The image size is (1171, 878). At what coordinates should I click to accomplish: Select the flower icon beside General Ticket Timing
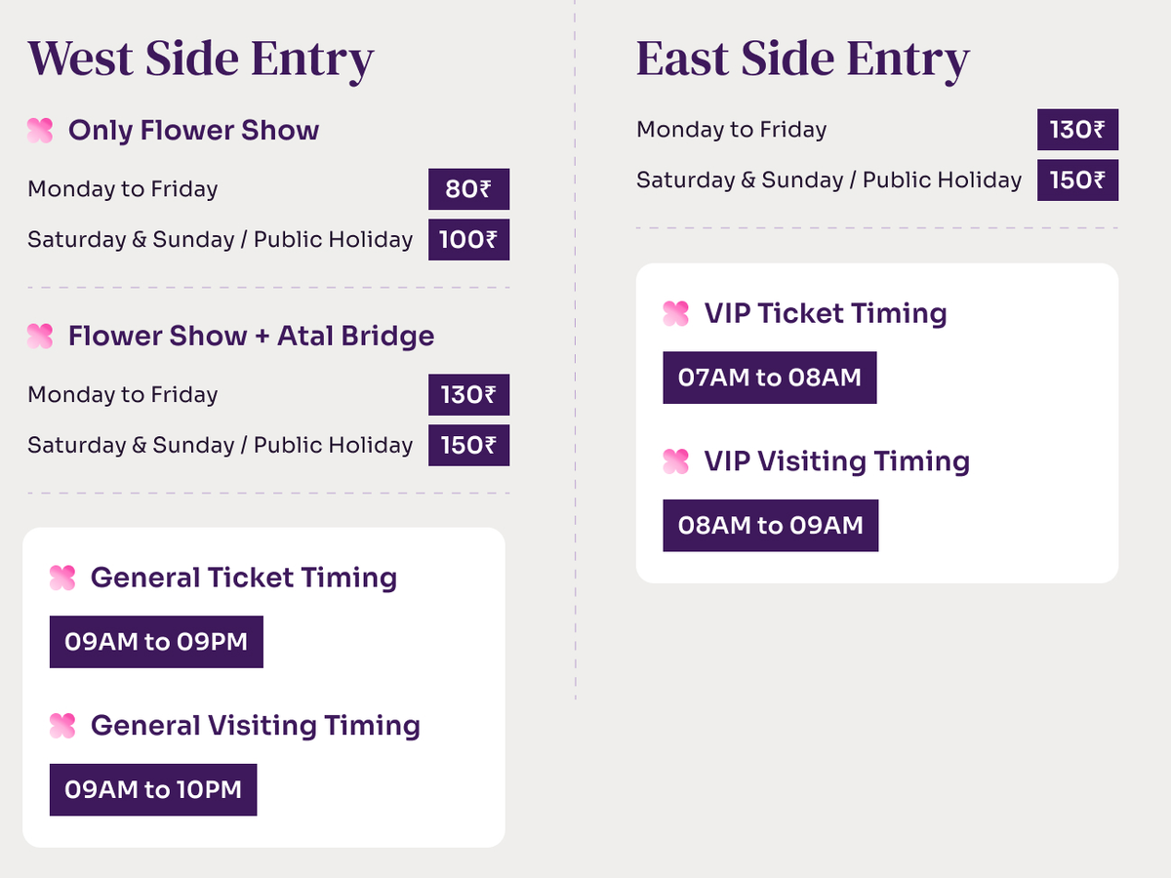(62, 578)
